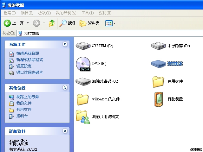Click the 行動裝置 label
This screenshot has height=152, width=203.
(x=175, y=99)
